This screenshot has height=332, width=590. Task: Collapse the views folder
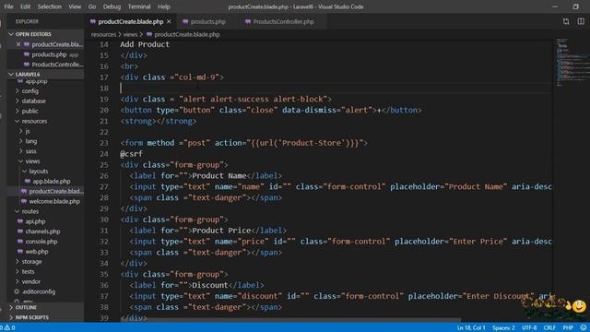[32, 161]
